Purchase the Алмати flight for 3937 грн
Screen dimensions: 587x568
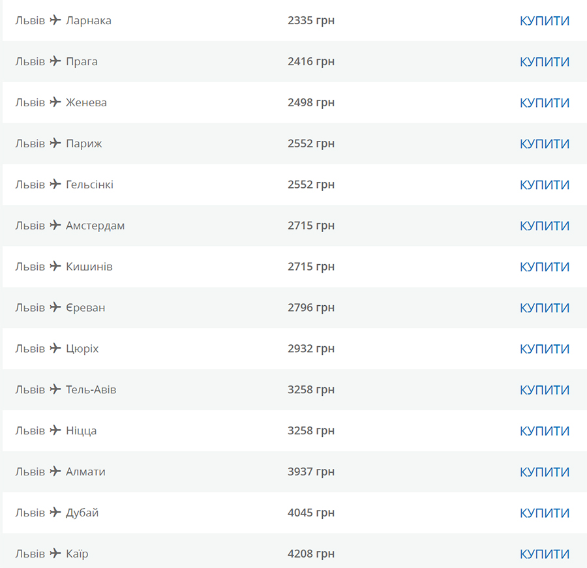pyautogui.click(x=545, y=472)
